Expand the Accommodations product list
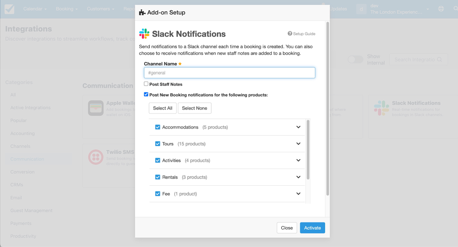458x247 pixels. 298,127
